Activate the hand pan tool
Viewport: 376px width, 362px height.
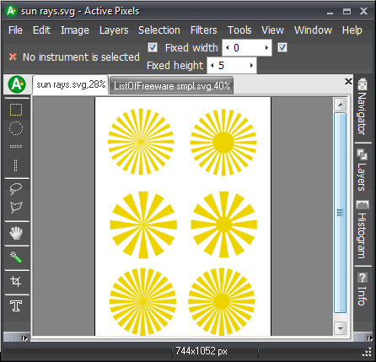click(16, 233)
